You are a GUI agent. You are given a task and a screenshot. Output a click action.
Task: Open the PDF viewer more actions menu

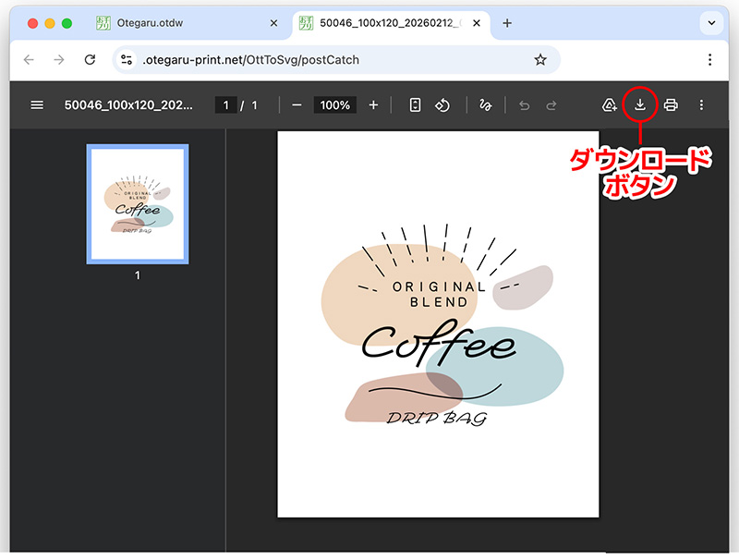coord(702,104)
